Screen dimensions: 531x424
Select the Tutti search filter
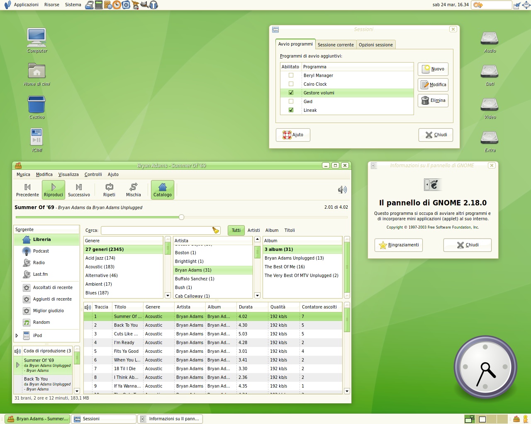pyautogui.click(x=236, y=230)
